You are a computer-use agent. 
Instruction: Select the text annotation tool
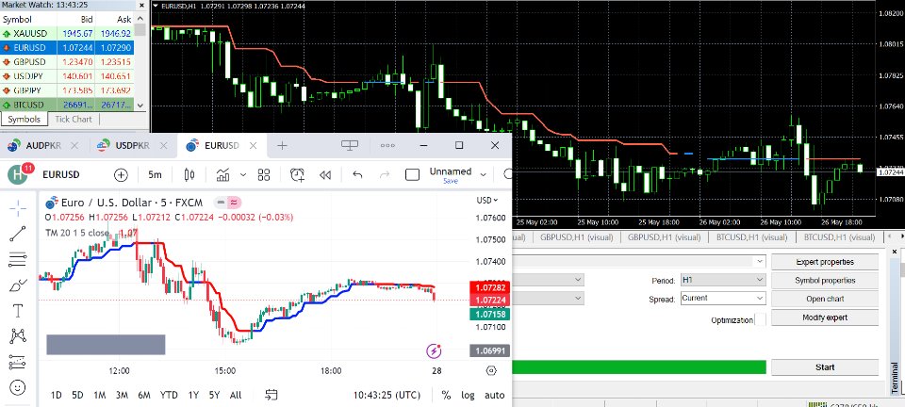(x=18, y=311)
